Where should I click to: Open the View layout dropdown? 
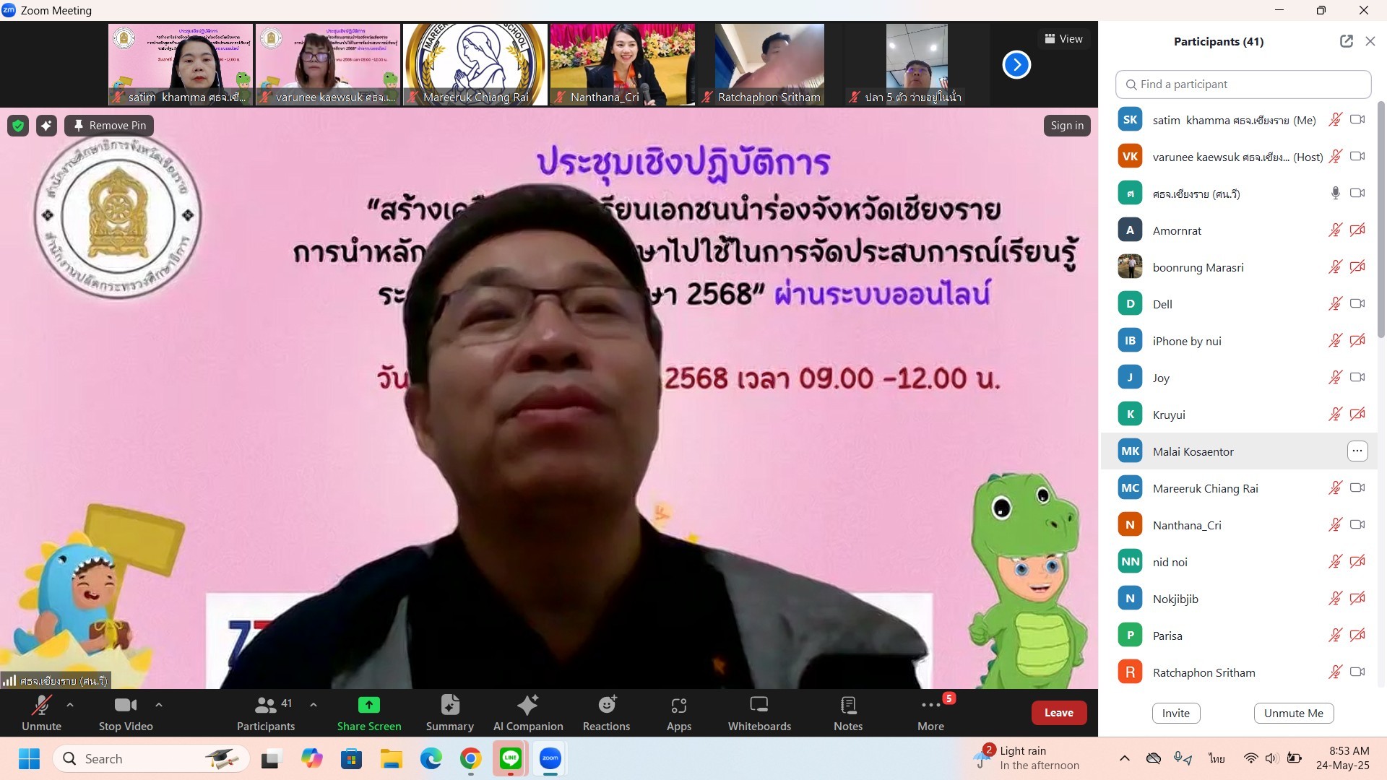point(1063,39)
